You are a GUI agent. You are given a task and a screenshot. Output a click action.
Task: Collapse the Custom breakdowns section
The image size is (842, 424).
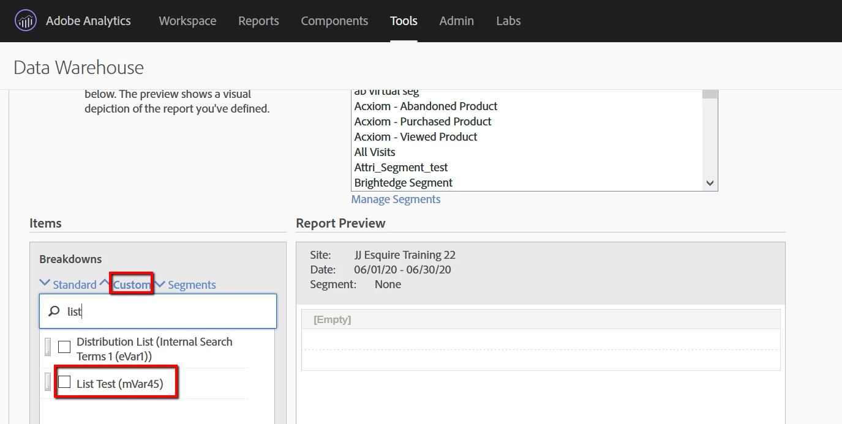(126, 285)
